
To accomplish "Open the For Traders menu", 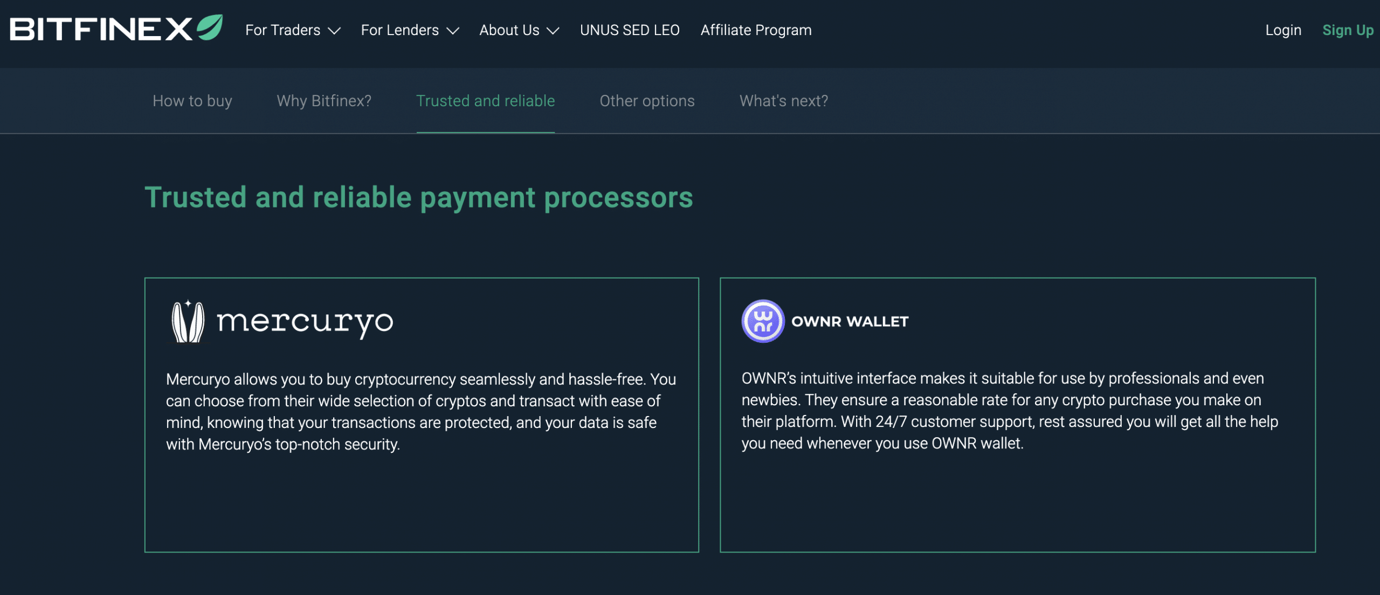I will pos(293,30).
